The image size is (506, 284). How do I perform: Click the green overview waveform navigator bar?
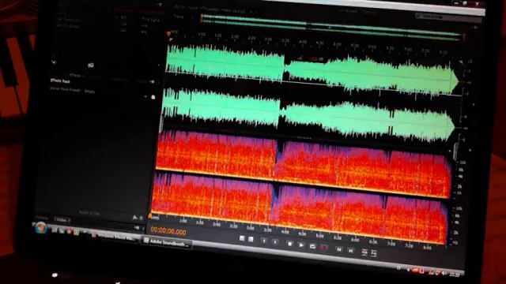[332, 28]
